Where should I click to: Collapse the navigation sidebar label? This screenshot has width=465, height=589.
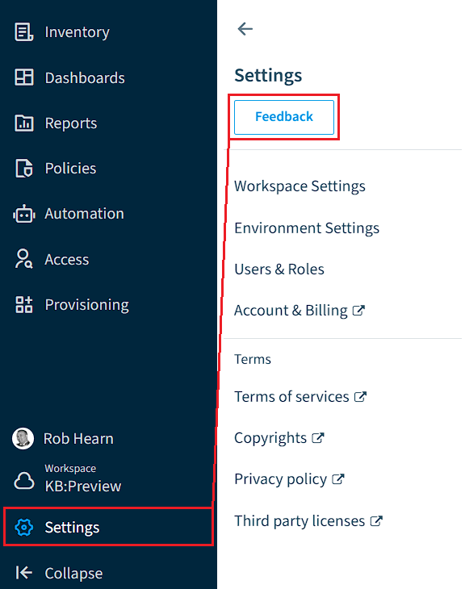[73, 574]
